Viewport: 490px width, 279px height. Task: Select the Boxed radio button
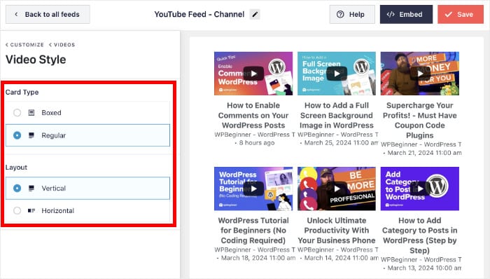point(17,113)
